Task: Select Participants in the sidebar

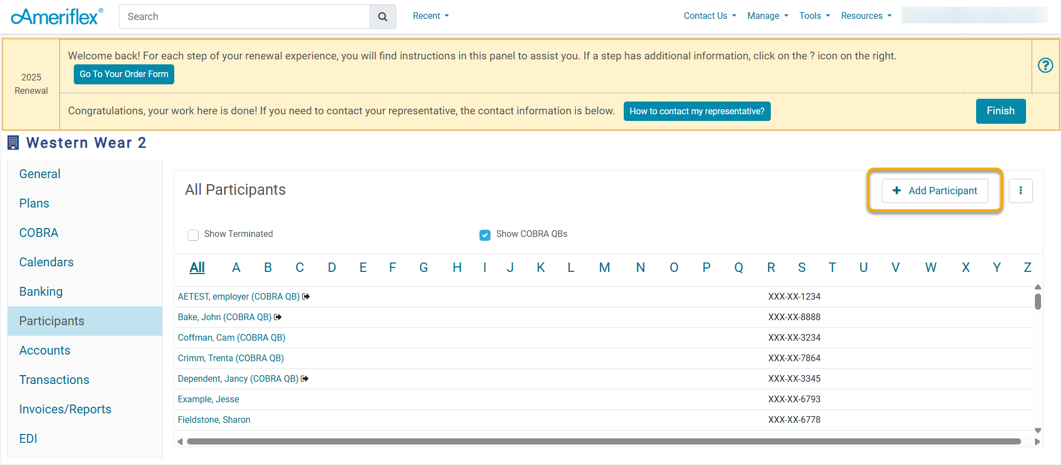Action: (x=85, y=321)
